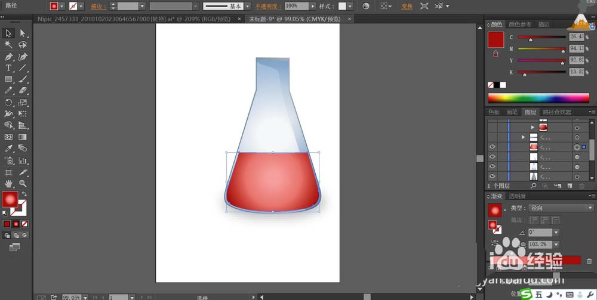The height and width of the screenshot is (300, 597).
Task: Switch to 颜色参考 panel tab
Action: [520, 24]
